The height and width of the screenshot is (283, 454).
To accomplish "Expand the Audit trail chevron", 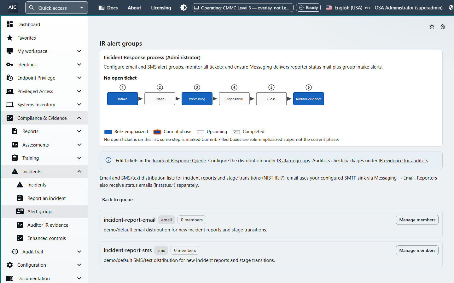I will coord(79,252).
